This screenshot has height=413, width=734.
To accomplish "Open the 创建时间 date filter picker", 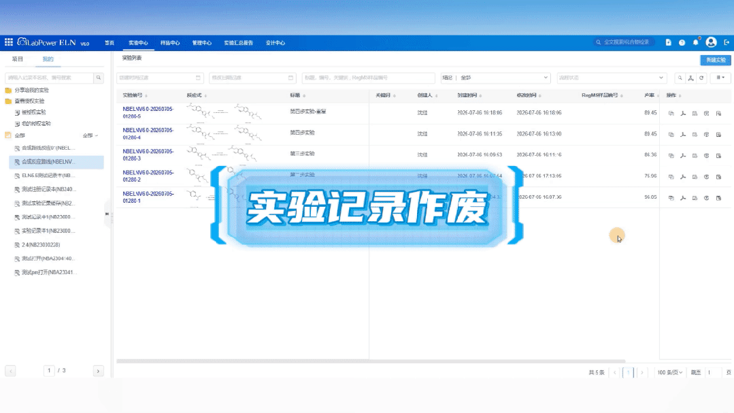I will pos(160,78).
